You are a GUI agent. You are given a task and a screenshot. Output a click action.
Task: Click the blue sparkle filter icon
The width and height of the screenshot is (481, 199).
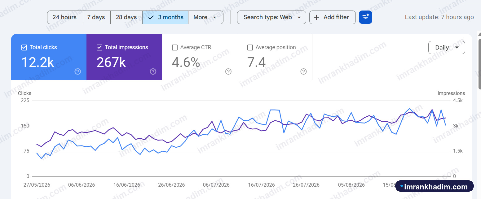tap(365, 17)
